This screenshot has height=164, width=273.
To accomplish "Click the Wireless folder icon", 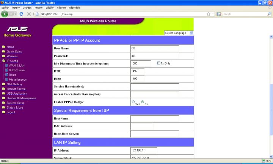I will [x=3, y=56].
